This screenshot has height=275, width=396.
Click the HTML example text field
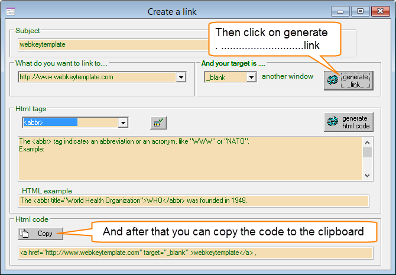pyautogui.click(x=193, y=200)
